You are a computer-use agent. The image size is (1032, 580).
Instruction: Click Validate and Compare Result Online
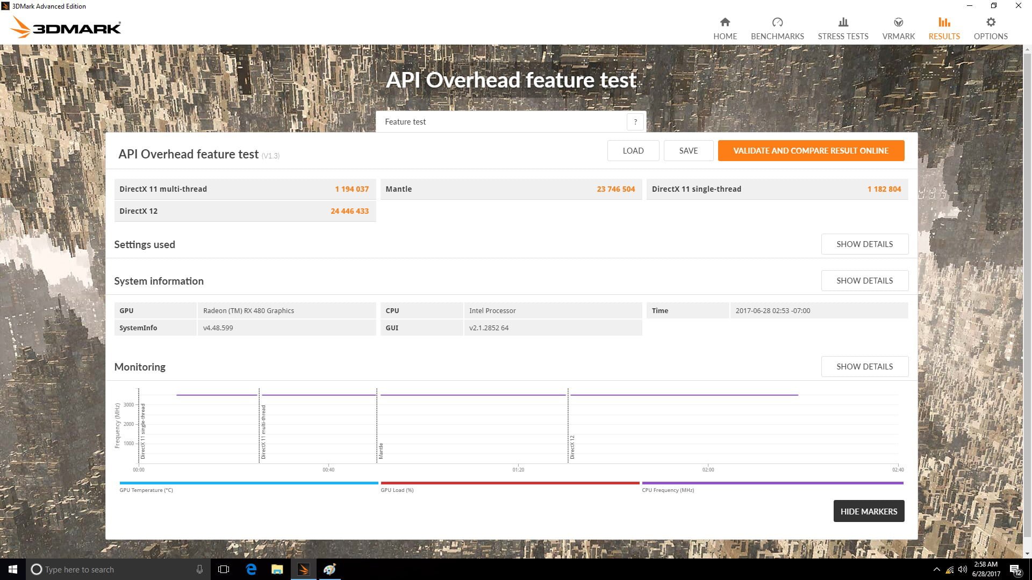[811, 151]
